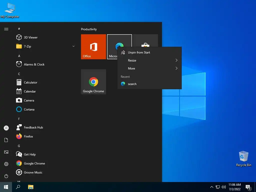The width and height of the screenshot is (256, 192).
Task: Launch Calculator from the app list
Action: (x=46, y=82)
